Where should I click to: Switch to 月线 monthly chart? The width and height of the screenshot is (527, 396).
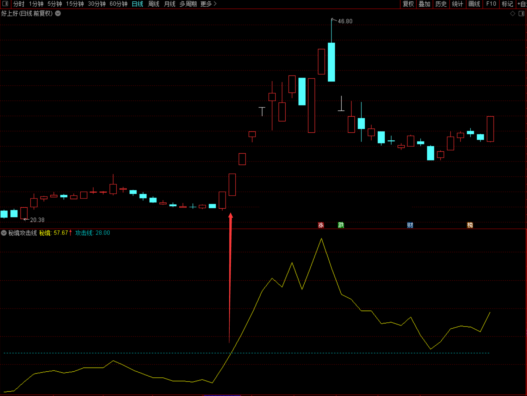pyautogui.click(x=170, y=4)
